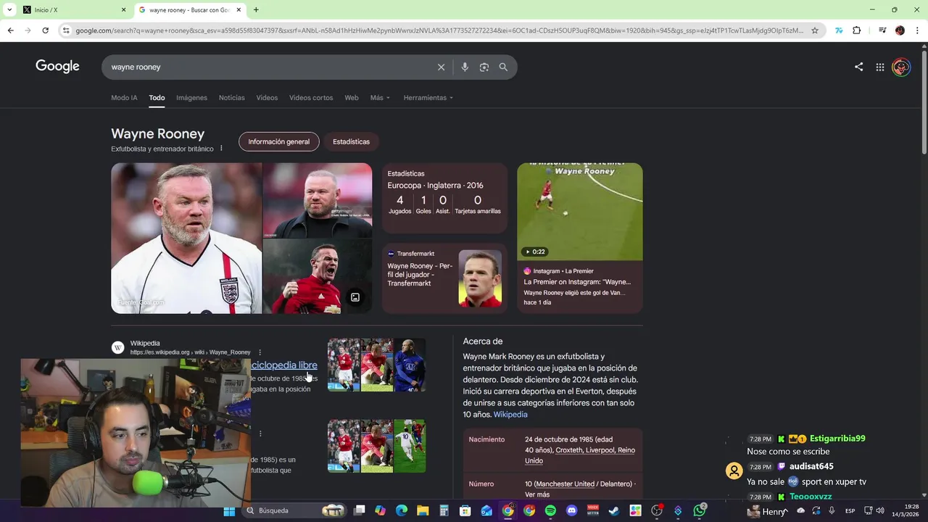Open Chrome's three-dot menu

click(x=917, y=30)
